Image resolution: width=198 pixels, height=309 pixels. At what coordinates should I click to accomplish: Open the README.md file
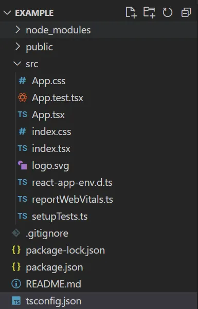[x=53, y=284]
